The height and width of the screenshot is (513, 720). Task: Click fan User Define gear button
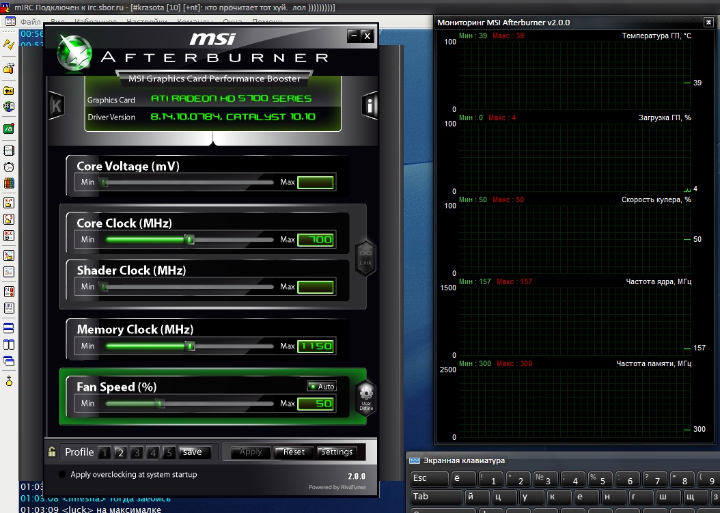point(366,398)
